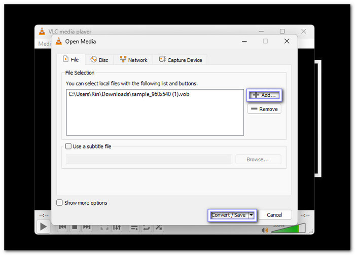Enable Use a subtitle file checkbox
The image size is (355, 255).
(68, 146)
